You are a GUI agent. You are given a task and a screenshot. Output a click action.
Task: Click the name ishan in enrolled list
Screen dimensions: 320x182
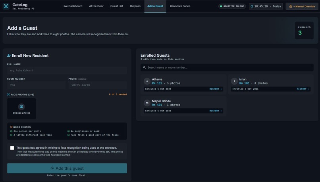(243, 79)
